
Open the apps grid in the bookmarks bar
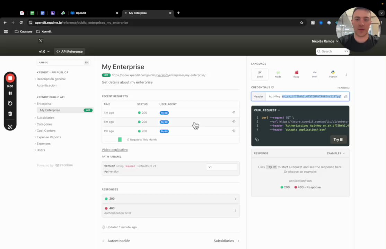pos(6,31)
